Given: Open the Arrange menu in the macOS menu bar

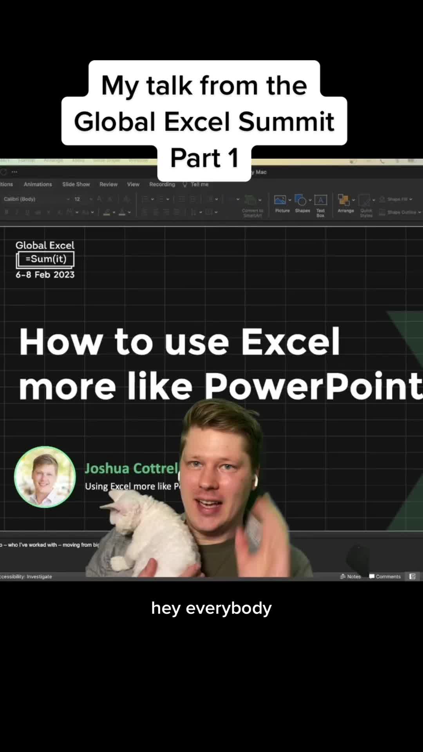Looking at the screenshot, I should [x=53, y=160].
